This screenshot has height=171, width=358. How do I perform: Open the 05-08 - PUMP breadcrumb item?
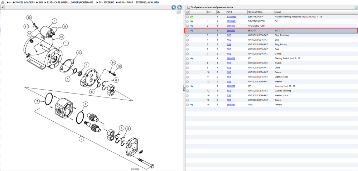pyautogui.click(x=139, y=2)
